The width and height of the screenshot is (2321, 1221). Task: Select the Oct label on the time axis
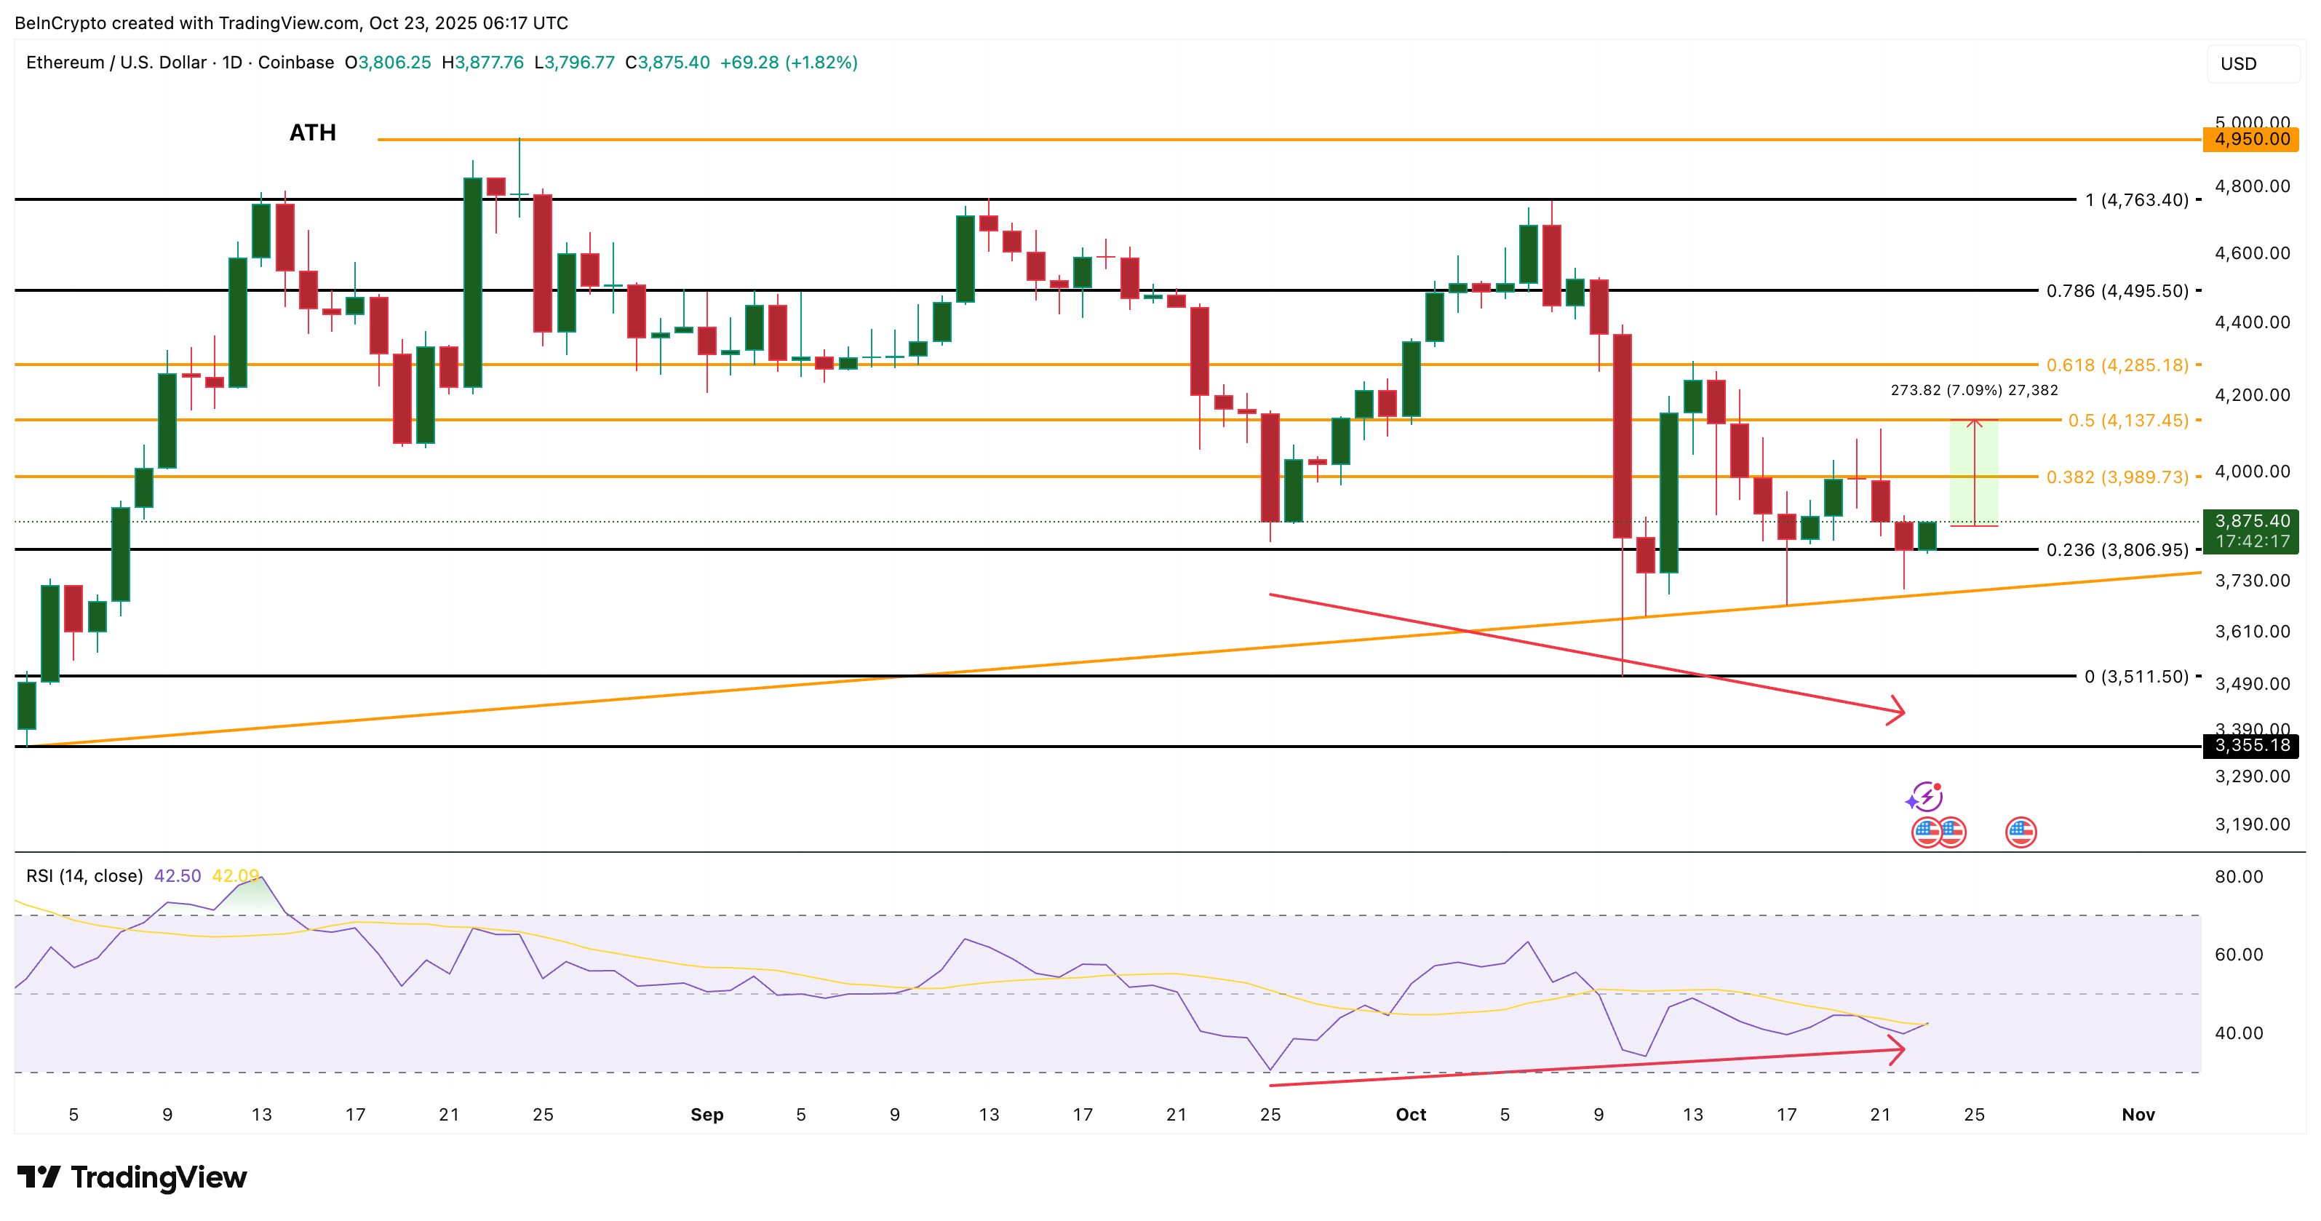(x=1411, y=1115)
